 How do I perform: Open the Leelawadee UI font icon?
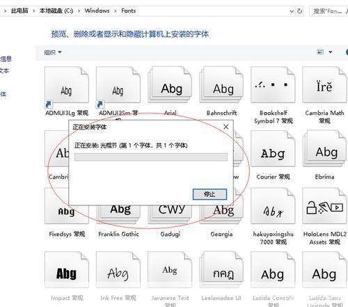tap(221, 269)
